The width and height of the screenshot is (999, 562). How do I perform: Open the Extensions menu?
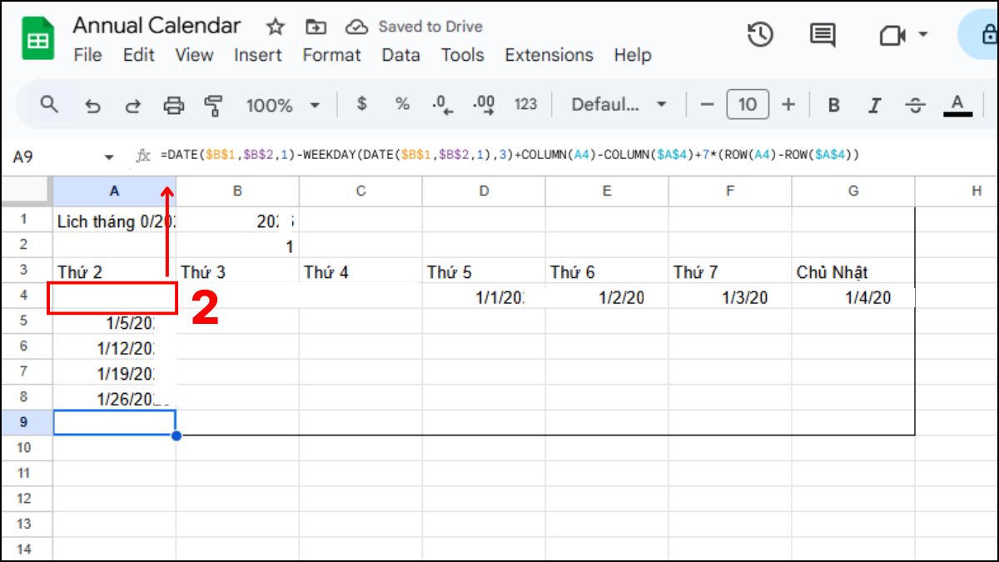[548, 55]
